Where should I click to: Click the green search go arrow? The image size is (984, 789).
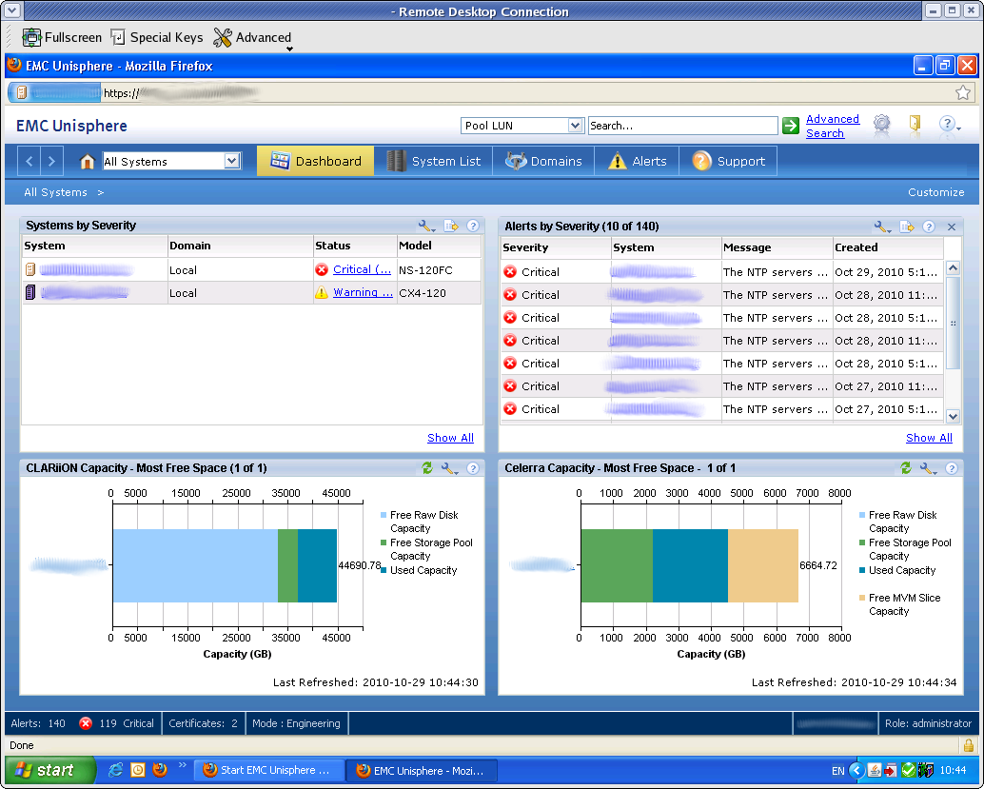(x=791, y=126)
